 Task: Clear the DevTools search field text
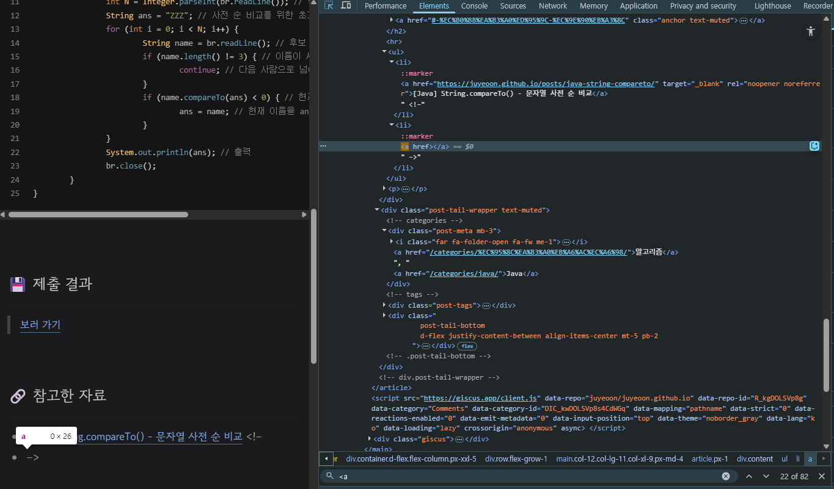coord(726,476)
